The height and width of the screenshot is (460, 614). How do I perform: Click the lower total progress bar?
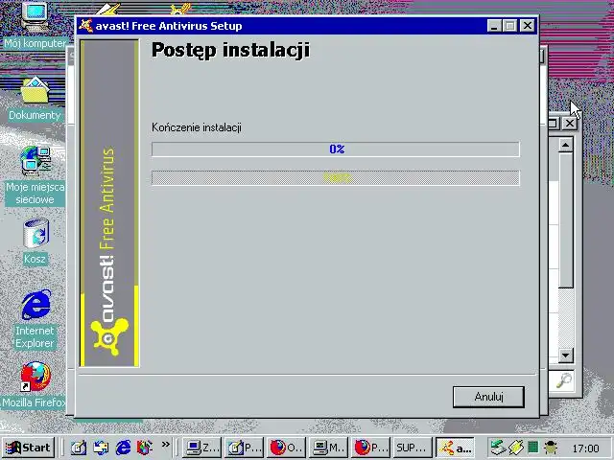(336, 178)
